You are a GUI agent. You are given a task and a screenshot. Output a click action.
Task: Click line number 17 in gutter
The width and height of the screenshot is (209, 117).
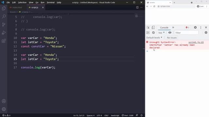(15, 67)
